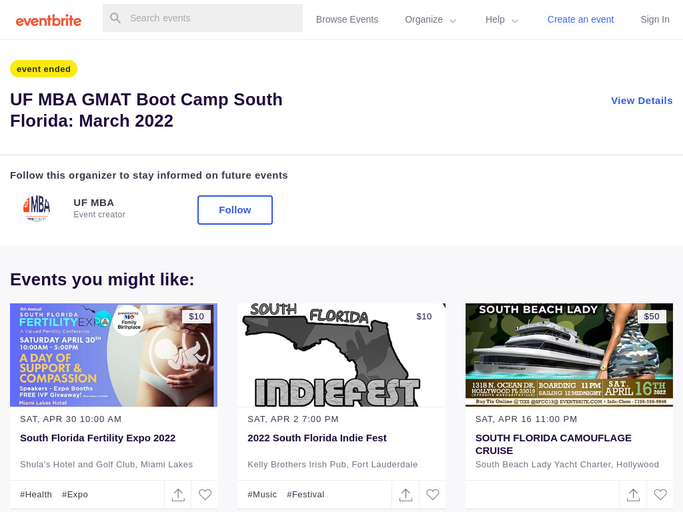Click Shula's Hotel and Golf Club location
This screenshot has height=512, width=683.
[x=106, y=465]
